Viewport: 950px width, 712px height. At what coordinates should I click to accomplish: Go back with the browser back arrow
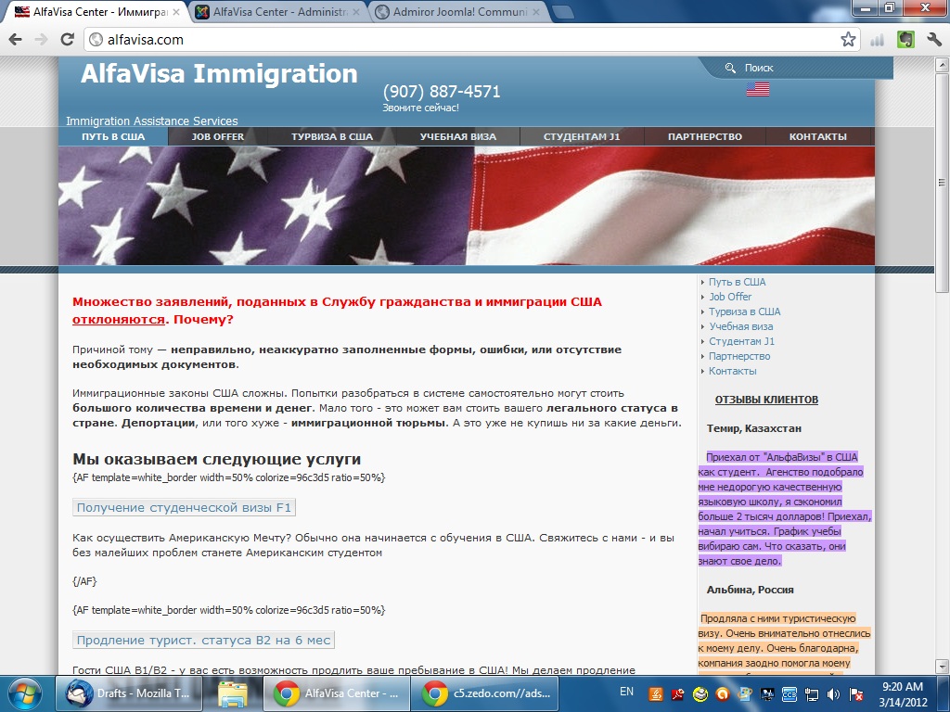pos(15,40)
